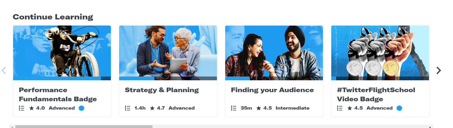The height and width of the screenshot is (128, 453).
Task: Click the horizontal scrollbar thumb
Action: click(x=84, y=126)
